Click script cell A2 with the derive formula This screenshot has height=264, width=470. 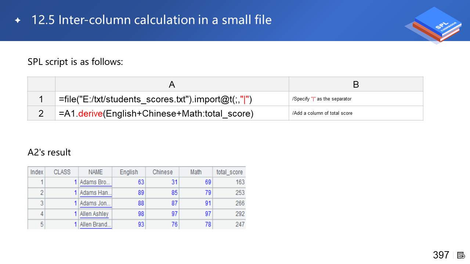pos(172,113)
